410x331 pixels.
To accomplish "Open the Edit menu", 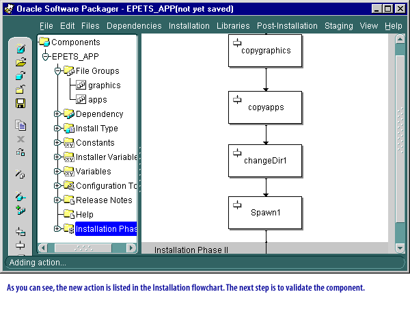I will point(67,26).
